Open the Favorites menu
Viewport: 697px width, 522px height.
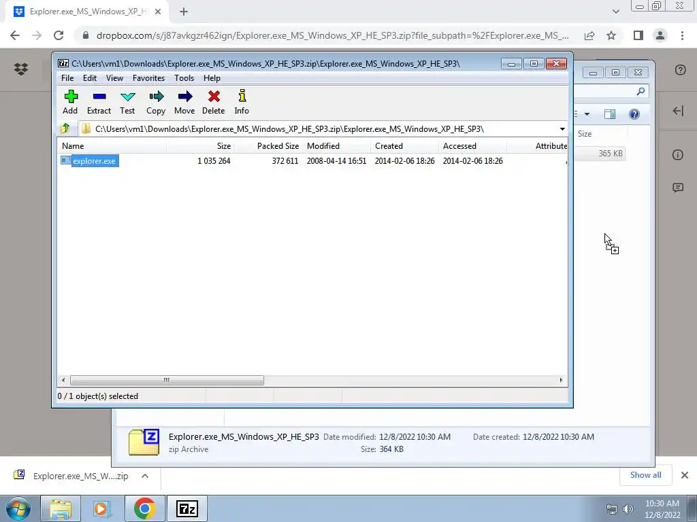click(148, 78)
